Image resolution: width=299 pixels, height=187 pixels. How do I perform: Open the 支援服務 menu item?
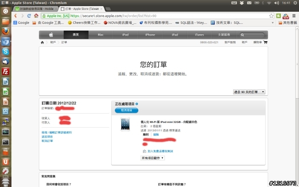(224, 35)
